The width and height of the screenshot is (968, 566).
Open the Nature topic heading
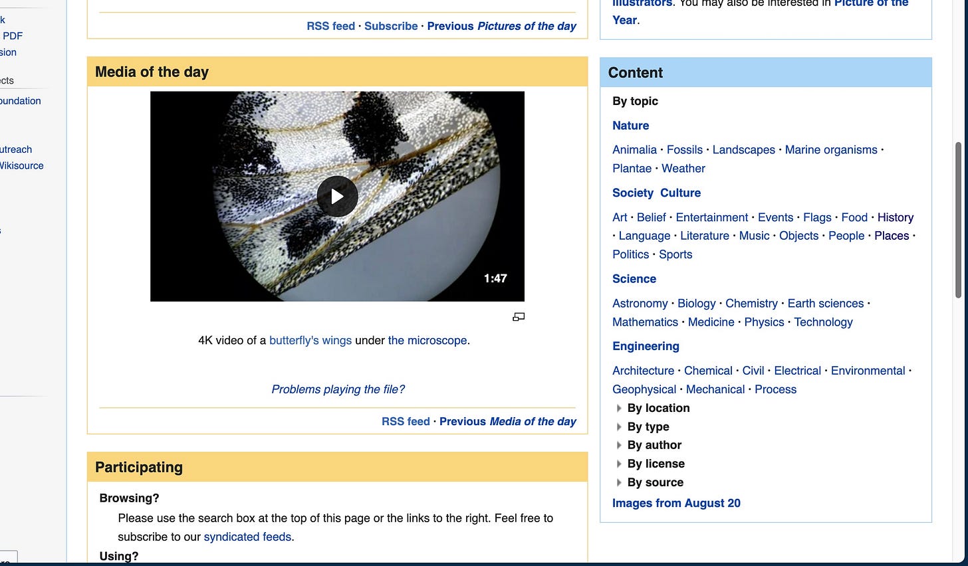[630, 126]
